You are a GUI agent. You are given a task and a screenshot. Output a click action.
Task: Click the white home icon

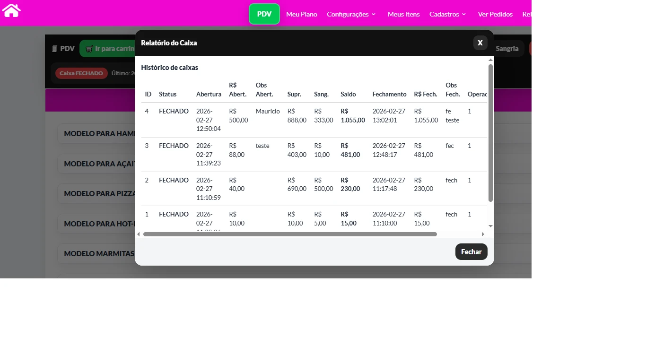[11, 10]
